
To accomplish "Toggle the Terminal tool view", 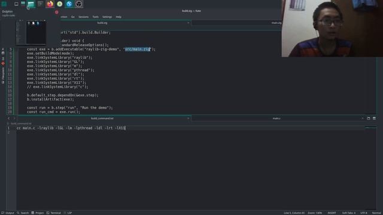I will (54, 213).
